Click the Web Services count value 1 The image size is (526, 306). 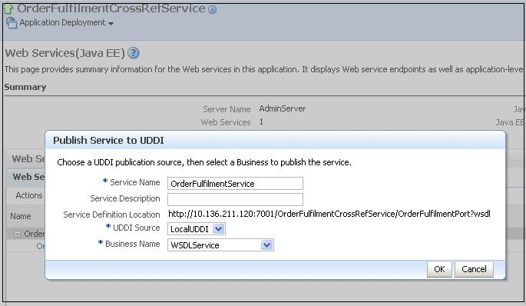coord(261,122)
